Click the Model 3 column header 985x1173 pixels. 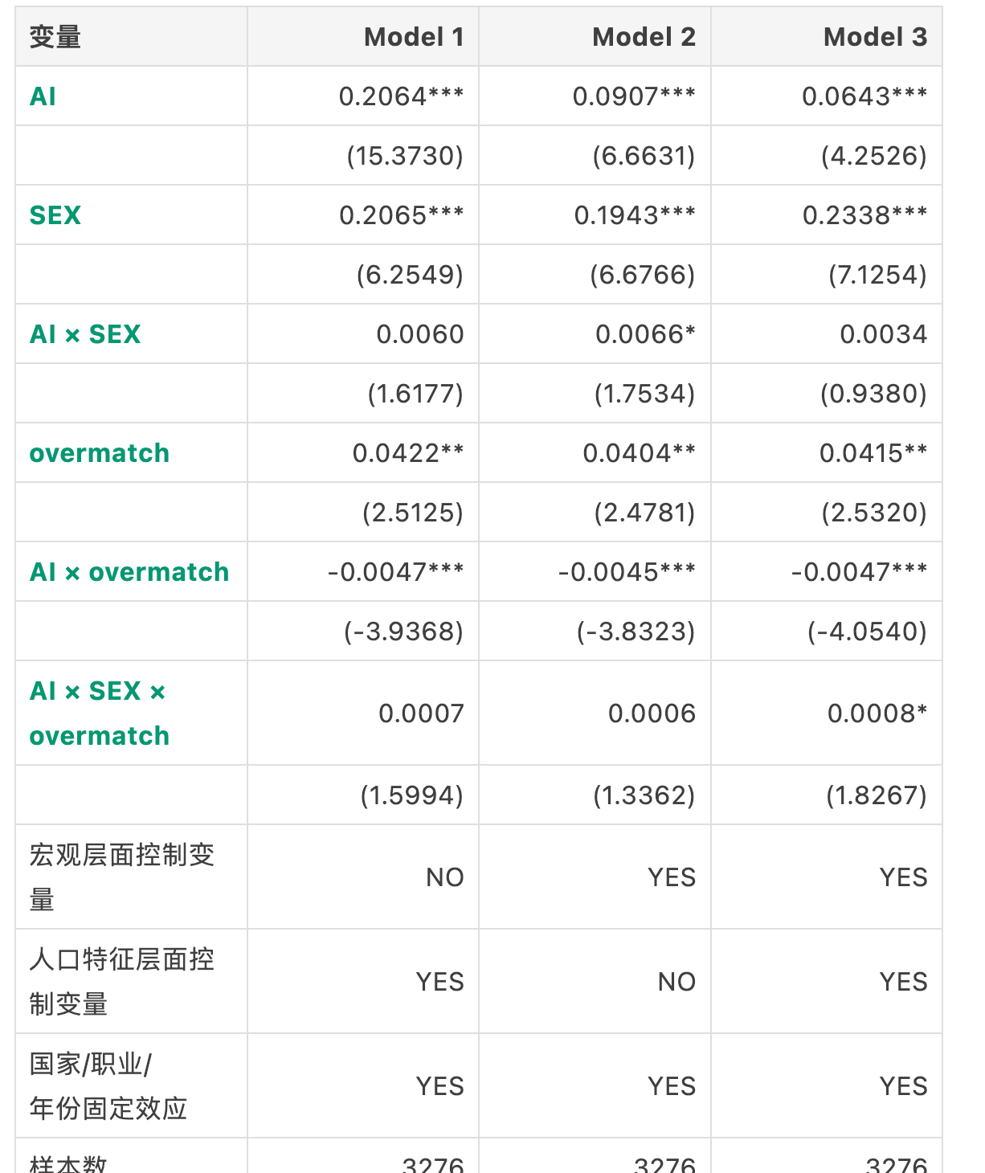(875, 37)
